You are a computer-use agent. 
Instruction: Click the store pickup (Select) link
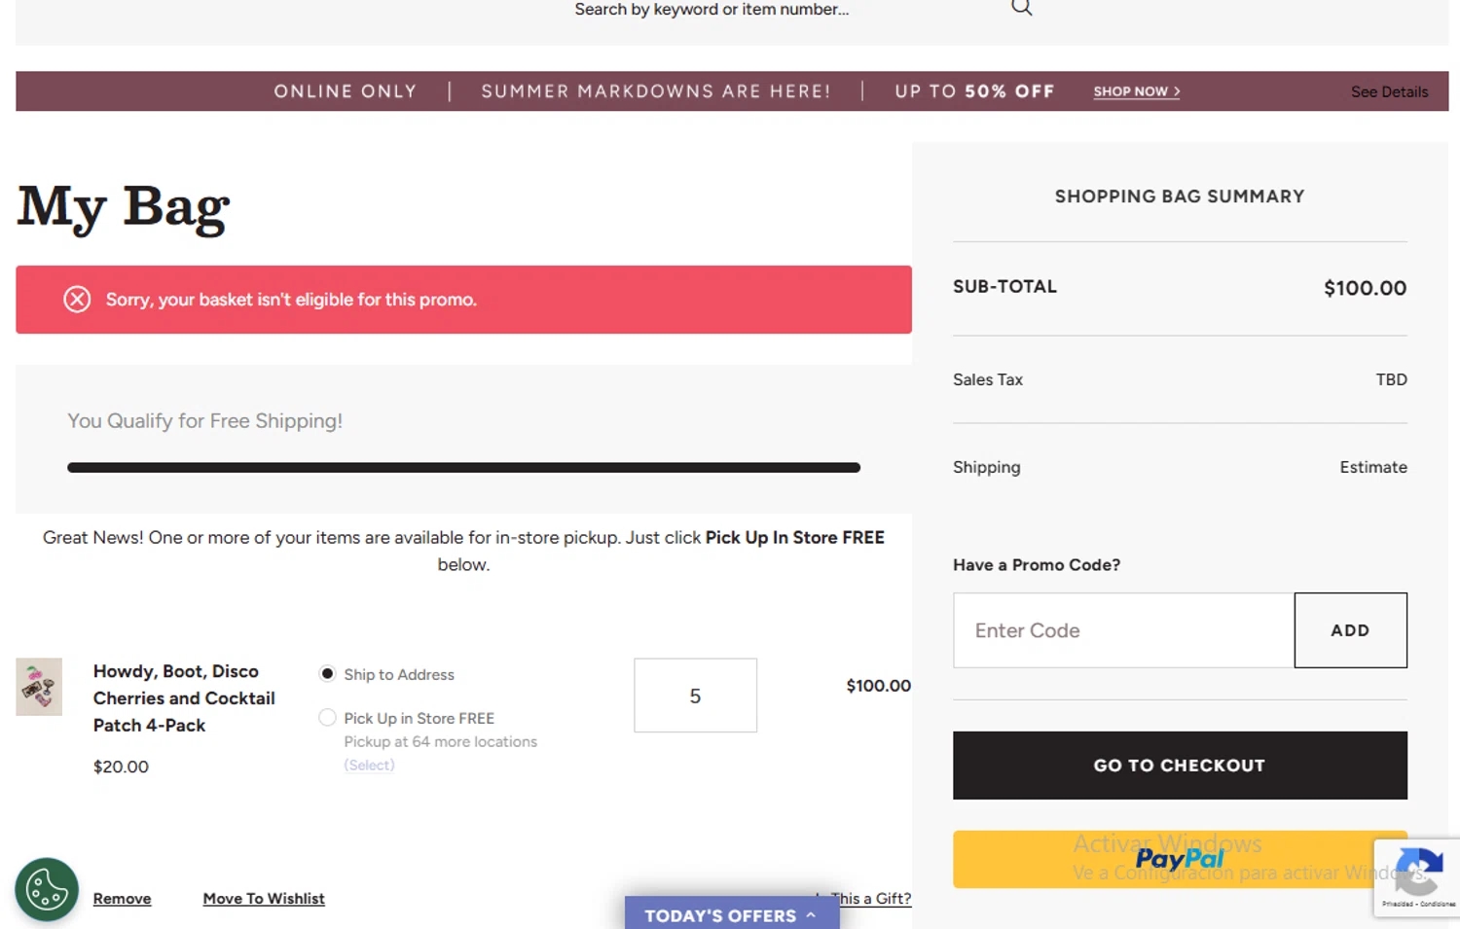point(369,766)
